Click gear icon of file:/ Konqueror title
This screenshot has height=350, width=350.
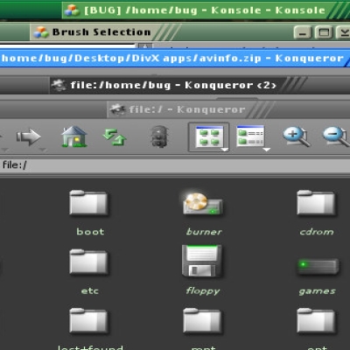[118, 109]
